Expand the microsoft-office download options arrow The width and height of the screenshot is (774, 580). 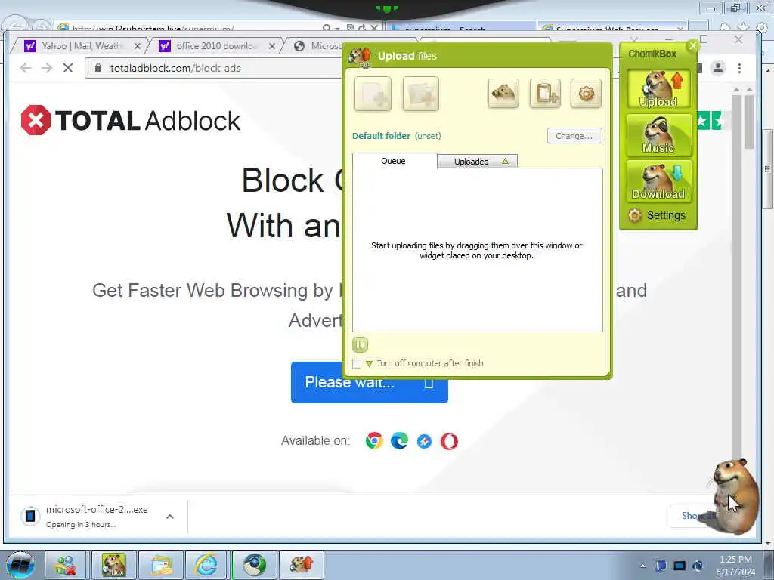170,517
